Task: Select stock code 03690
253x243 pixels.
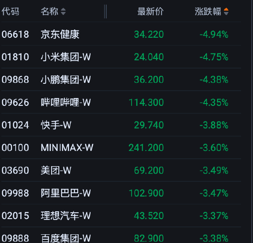Action: 15,170
